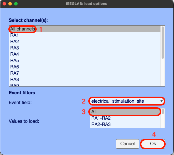Select 'All' in Values to load
The image size is (174, 155).
[x=126, y=112]
